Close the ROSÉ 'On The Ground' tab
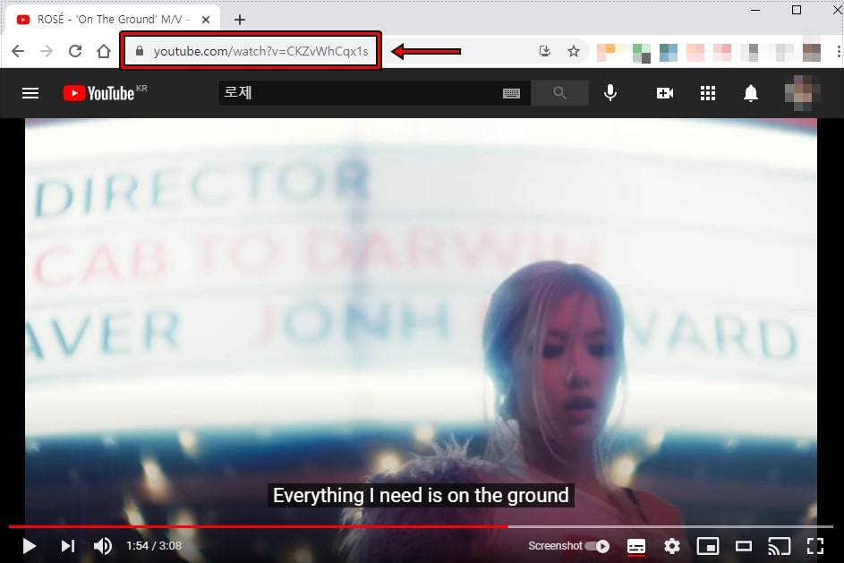Viewport: 844px width, 563px height. click(x=206, y=20)
